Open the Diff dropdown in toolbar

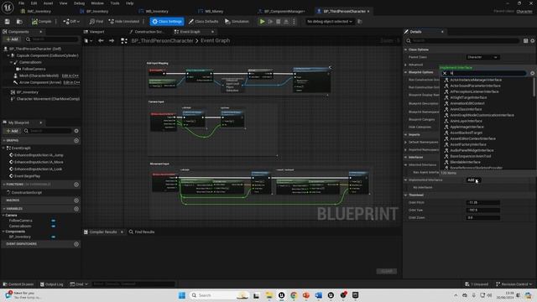pyautogui.click(x=71, y=21)
